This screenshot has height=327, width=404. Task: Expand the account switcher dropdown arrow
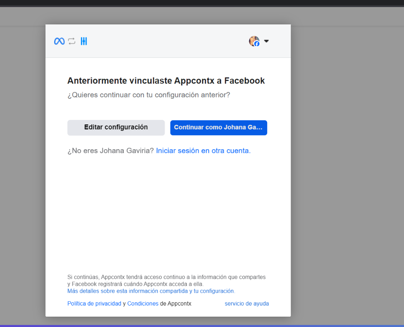point(266,41)
